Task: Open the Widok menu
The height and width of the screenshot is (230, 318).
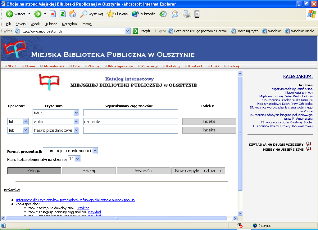Action: pos(35,24)
